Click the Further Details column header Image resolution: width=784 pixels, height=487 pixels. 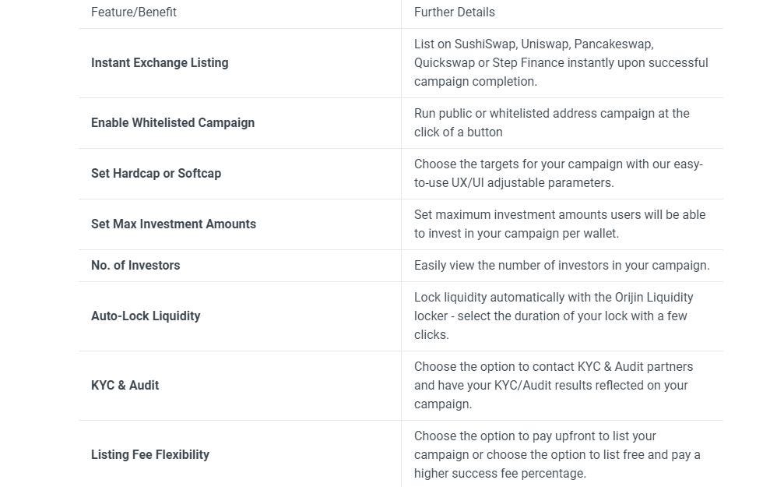point(454,12)
